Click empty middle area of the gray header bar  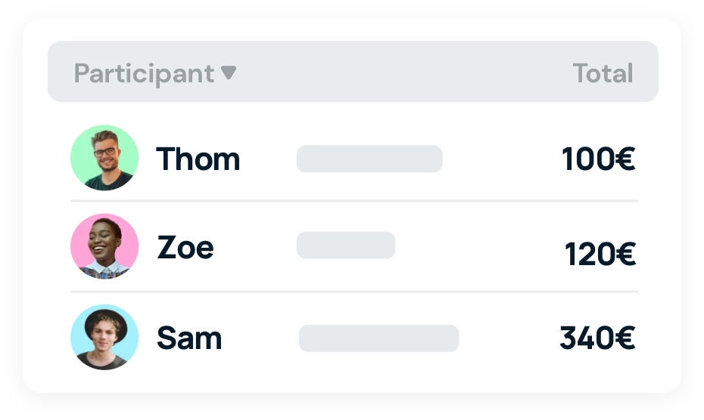401,73
